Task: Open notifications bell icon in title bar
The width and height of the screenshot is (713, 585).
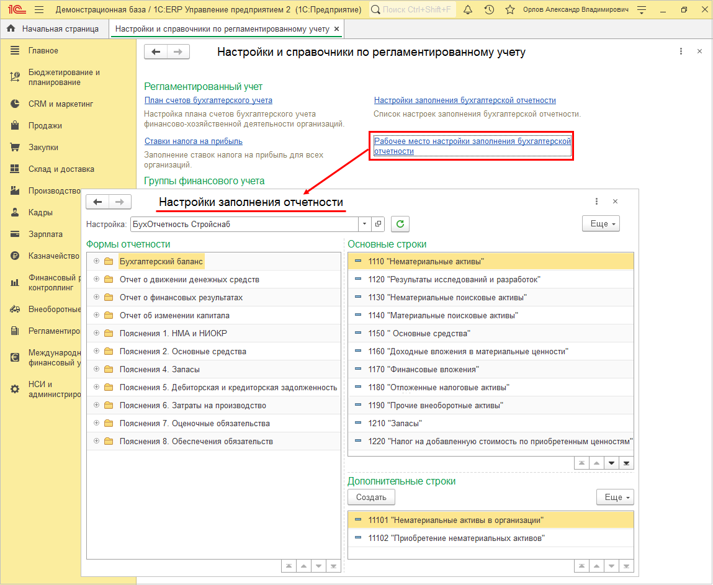Action: (468, 10)
